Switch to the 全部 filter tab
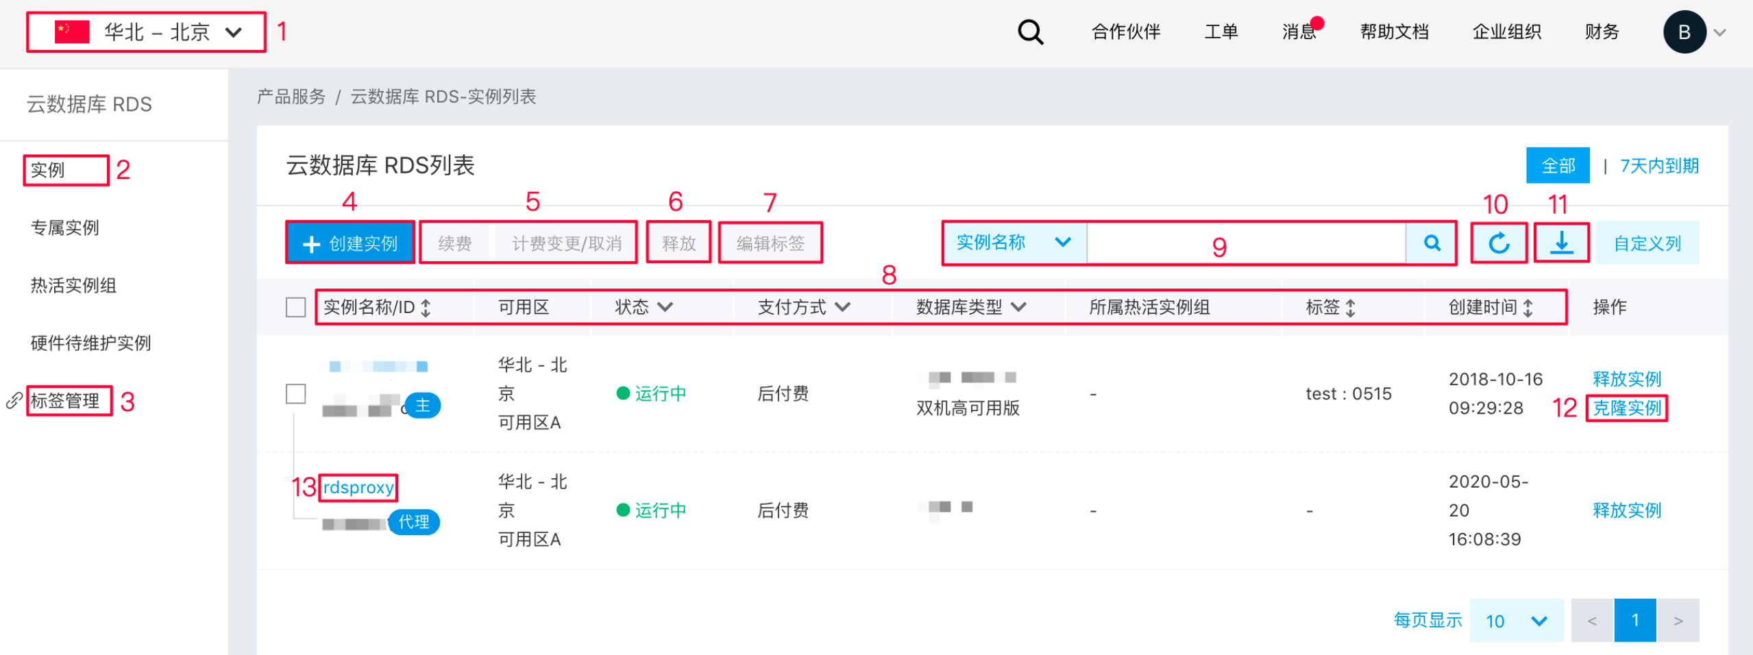Screen dimensions: 1753x655 (x=1558, y=166)
